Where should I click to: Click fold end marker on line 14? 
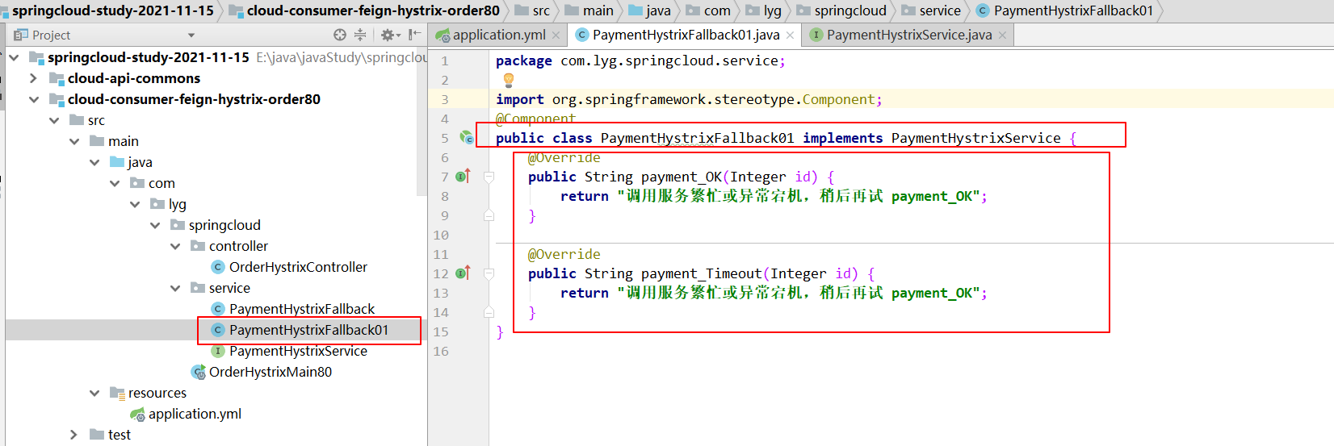click(489, 312)
